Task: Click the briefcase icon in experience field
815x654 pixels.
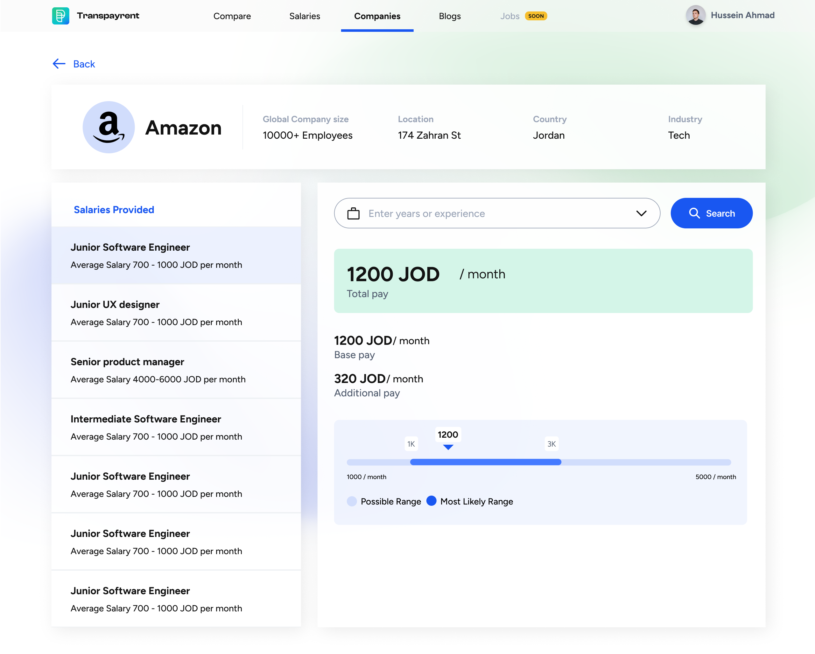Action: click(x=353, y=213)
